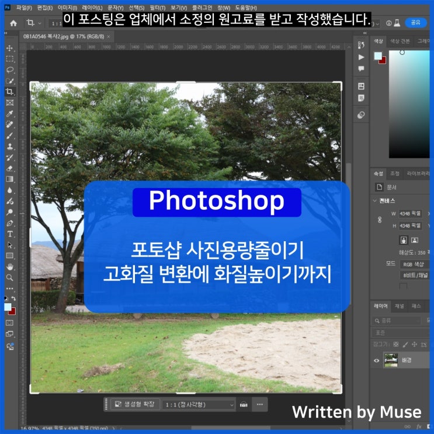Hide the 배경 layer eye icon

376,360
